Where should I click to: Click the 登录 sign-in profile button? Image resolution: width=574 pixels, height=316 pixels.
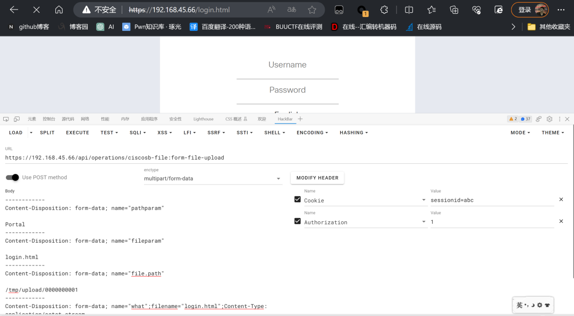[x=530, y=10]
